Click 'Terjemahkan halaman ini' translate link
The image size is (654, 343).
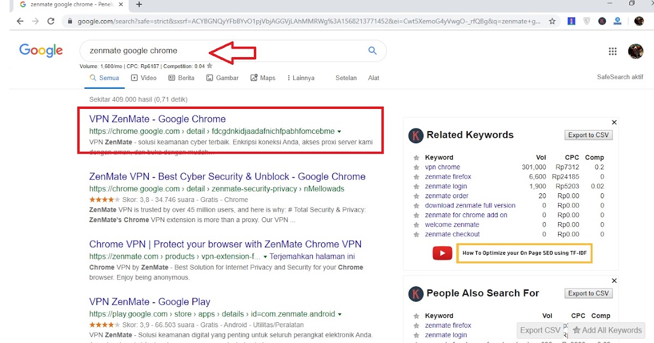(313, 256)
